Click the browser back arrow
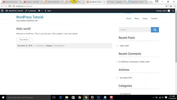 (x=2, y=6)
